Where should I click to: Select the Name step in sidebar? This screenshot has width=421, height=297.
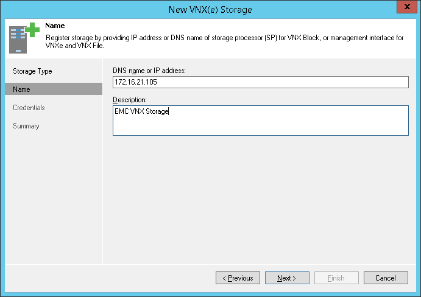(x=22, y=89)
